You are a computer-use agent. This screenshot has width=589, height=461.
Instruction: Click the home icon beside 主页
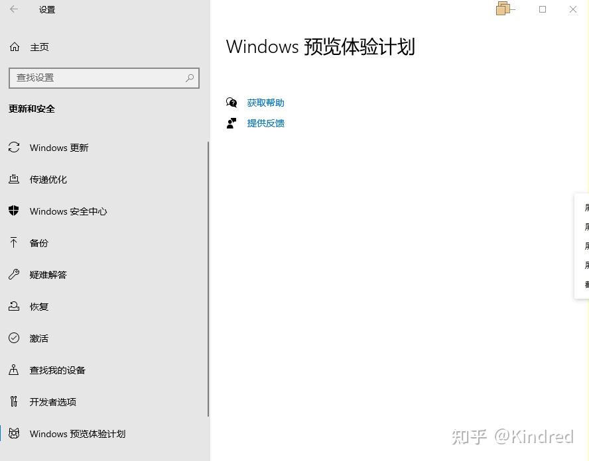click(15, 47)
